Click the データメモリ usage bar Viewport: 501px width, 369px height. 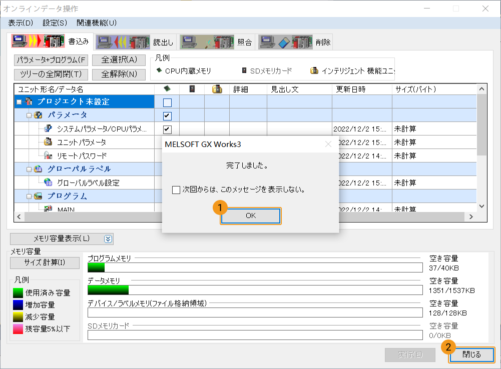tap(255, 290)
